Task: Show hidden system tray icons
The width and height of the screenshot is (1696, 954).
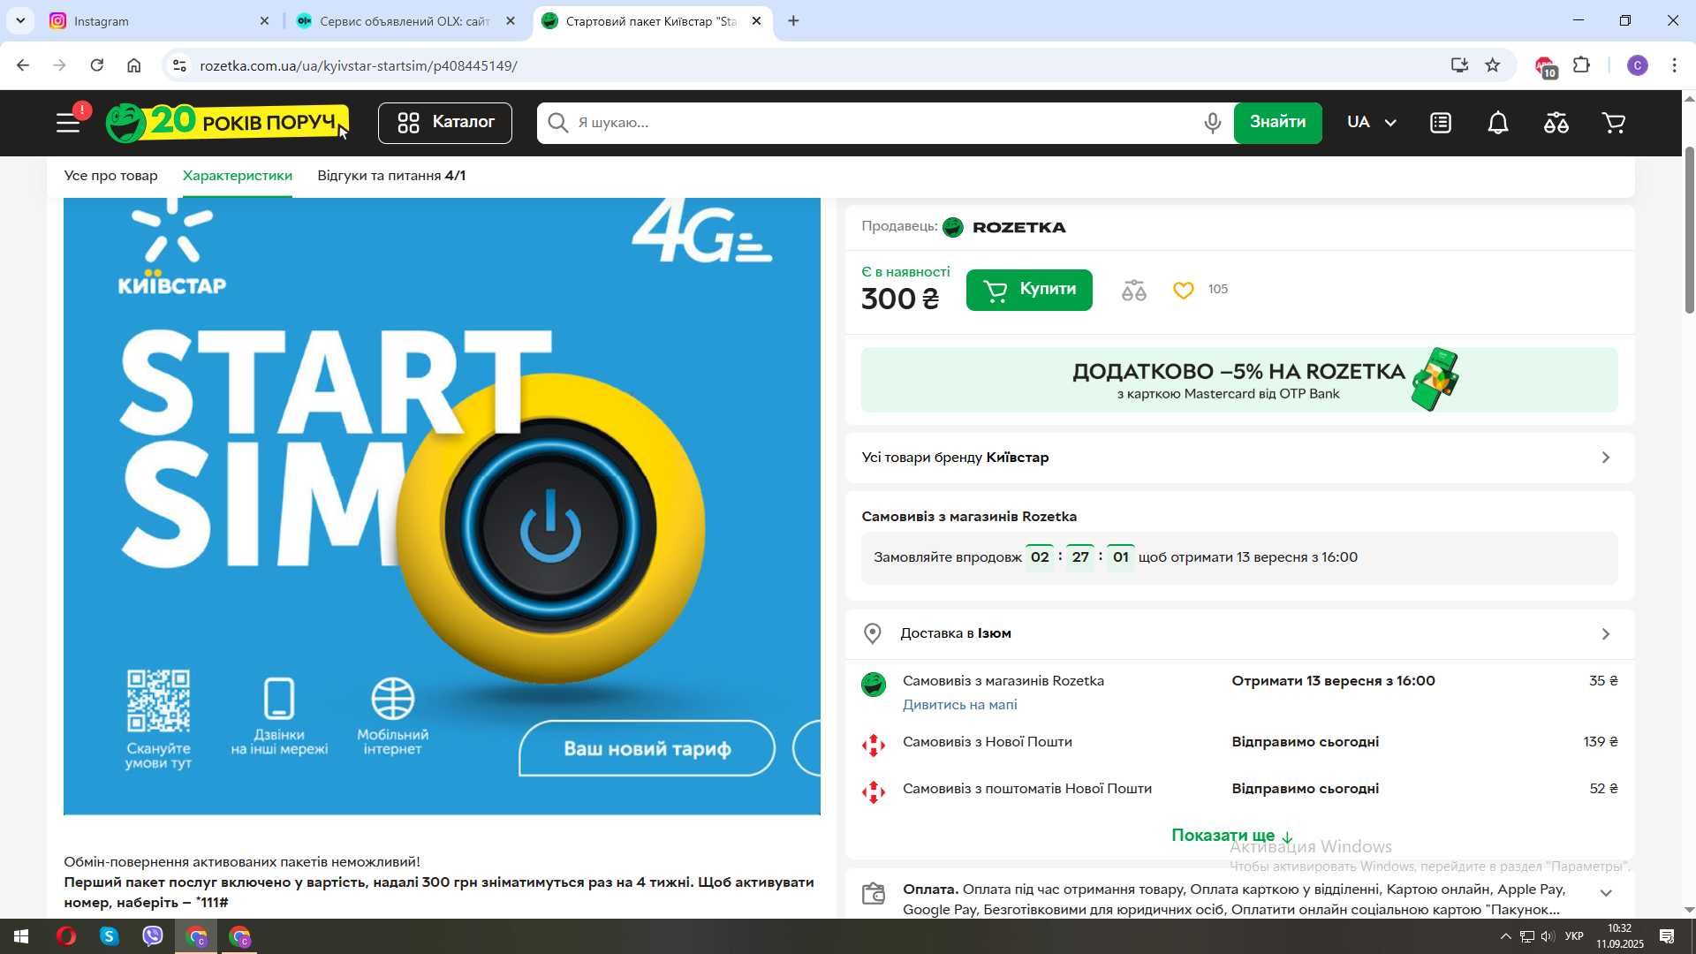Action: coord(1505,936)
